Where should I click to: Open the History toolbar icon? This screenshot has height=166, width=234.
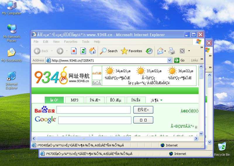click(149, 51)
